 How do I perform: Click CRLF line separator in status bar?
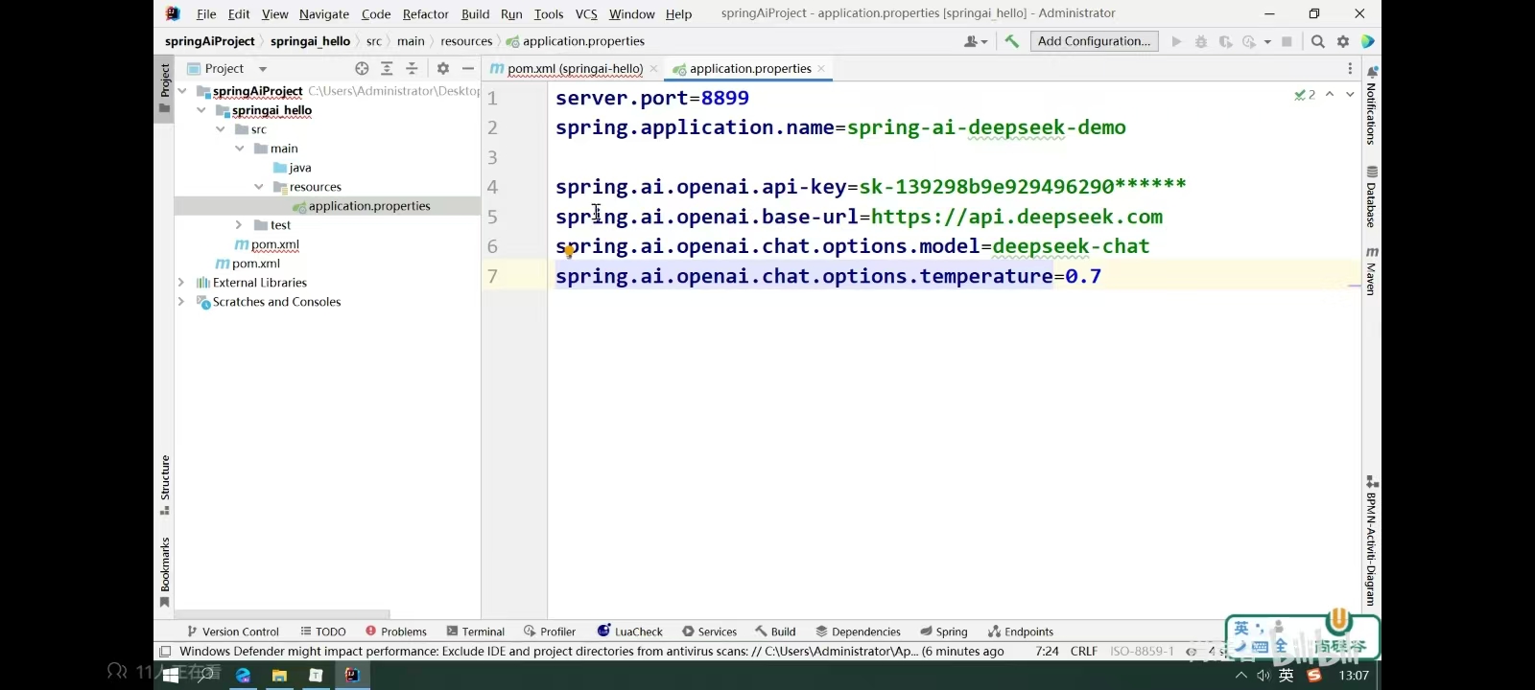tap(1084, 652)
